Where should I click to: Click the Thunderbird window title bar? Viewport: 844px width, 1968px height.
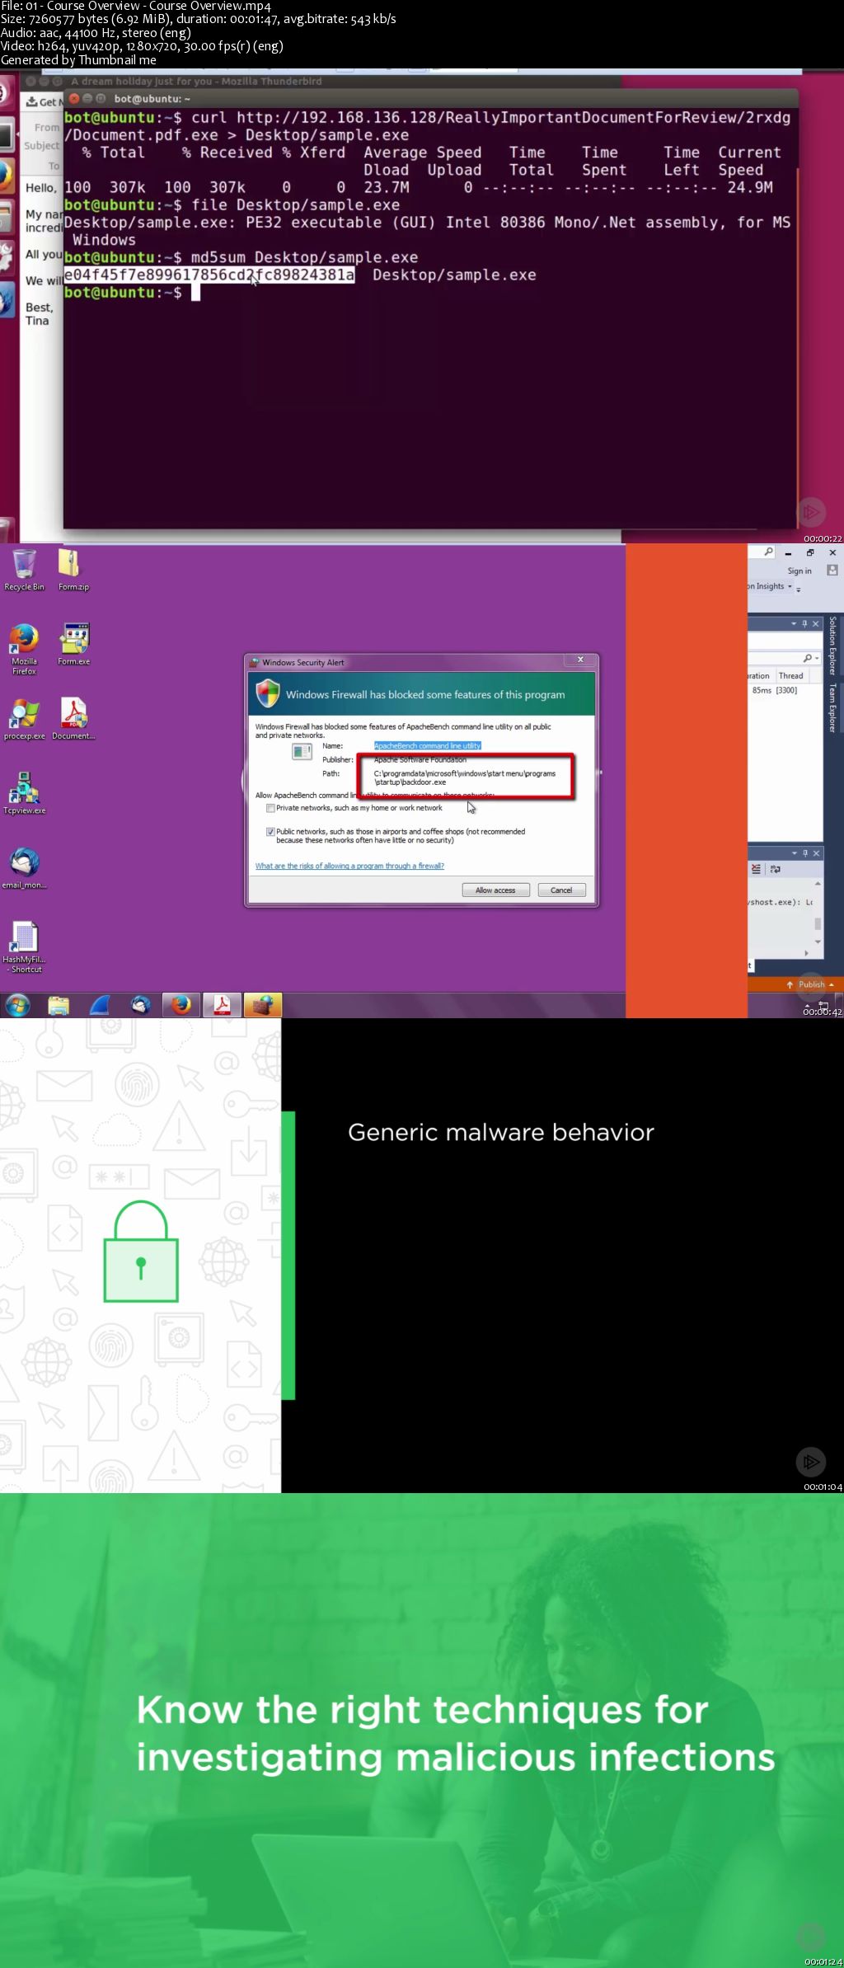point(321,82)
